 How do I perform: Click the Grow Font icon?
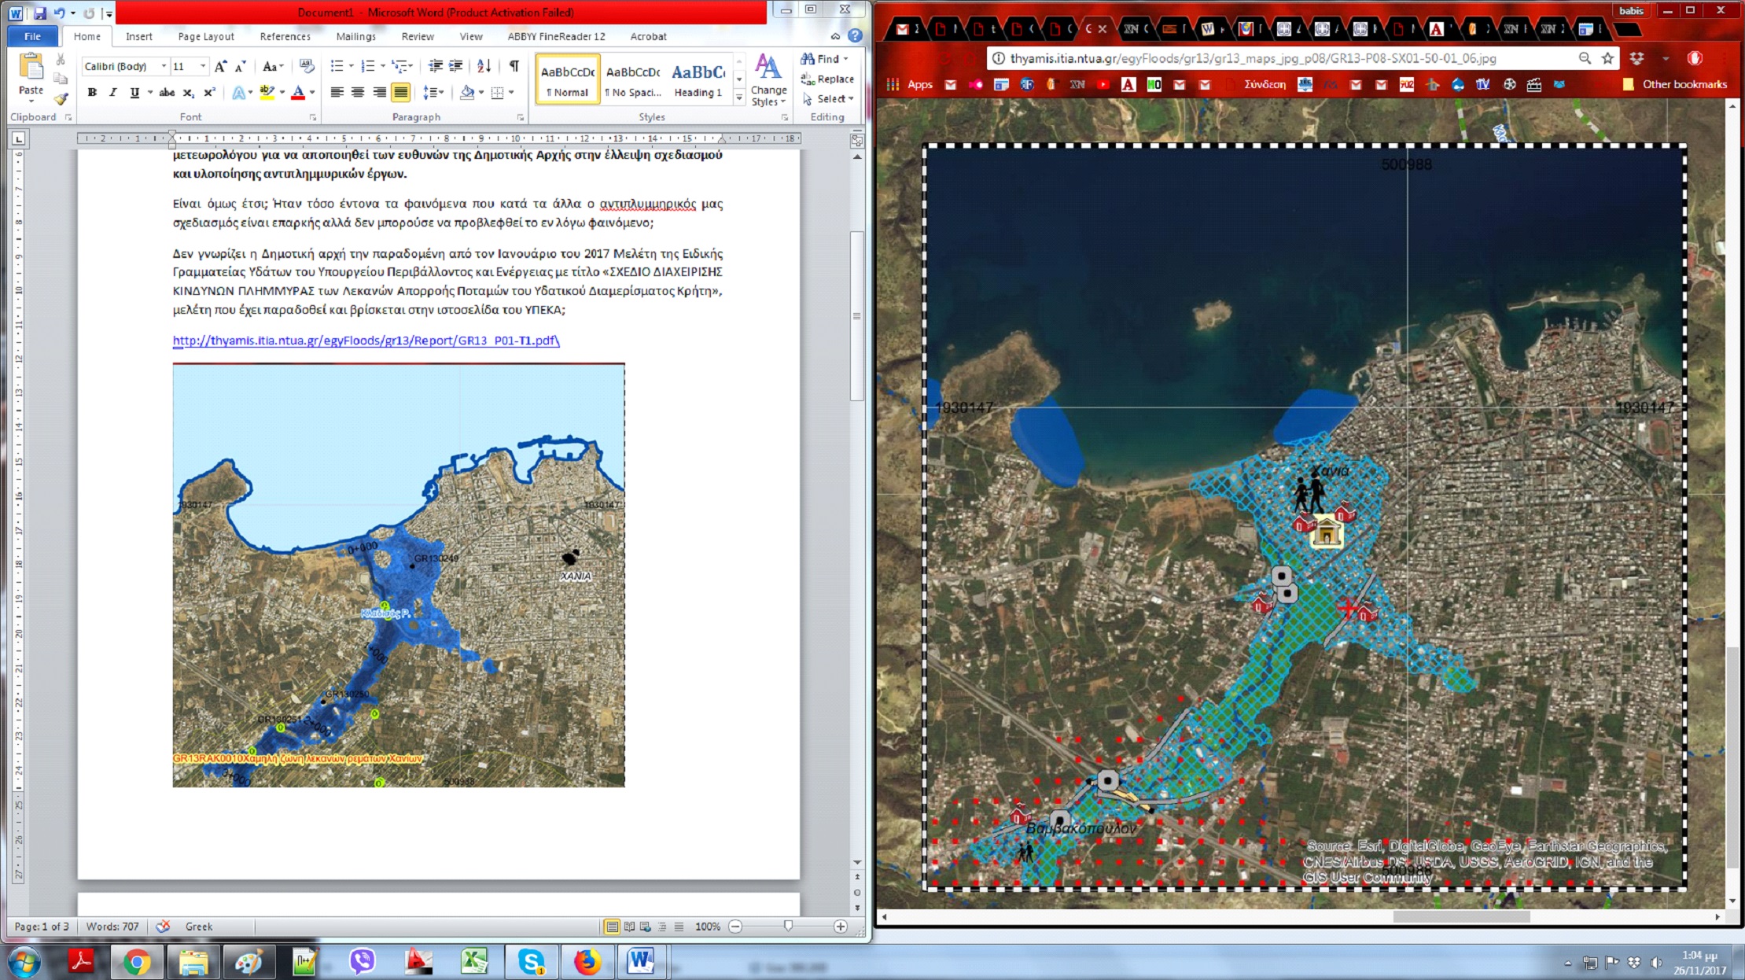click(x=221, y=67)
